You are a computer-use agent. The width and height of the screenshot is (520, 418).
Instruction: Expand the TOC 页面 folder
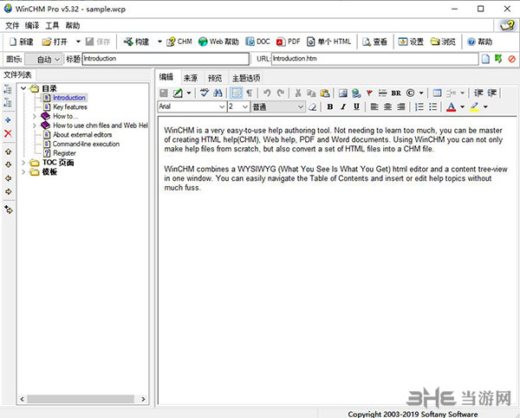[23, 163]
